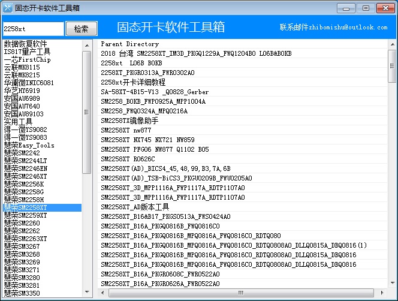Click the 检索 search button
Image resolution: width=398 pixels, height=301 pixels.
[81, 29]
